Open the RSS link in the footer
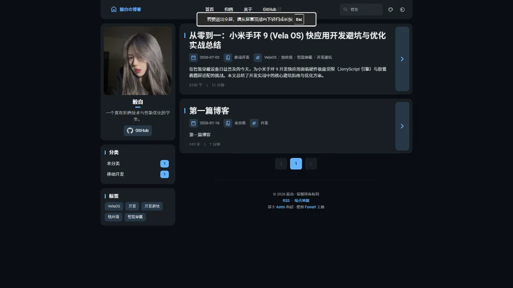The width and height of the screenshot is (513, 288). (286, 200)
